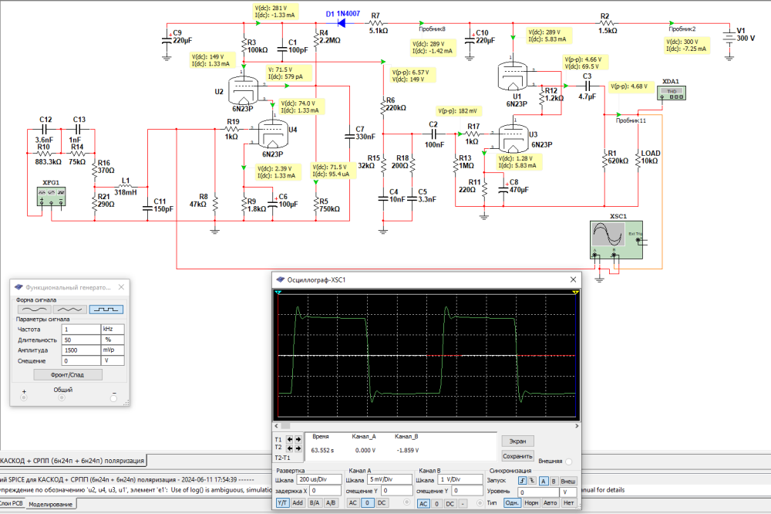Move cursor T1 right with arrow
Screen dimensions: 771x514
click(x=298, y=439)
